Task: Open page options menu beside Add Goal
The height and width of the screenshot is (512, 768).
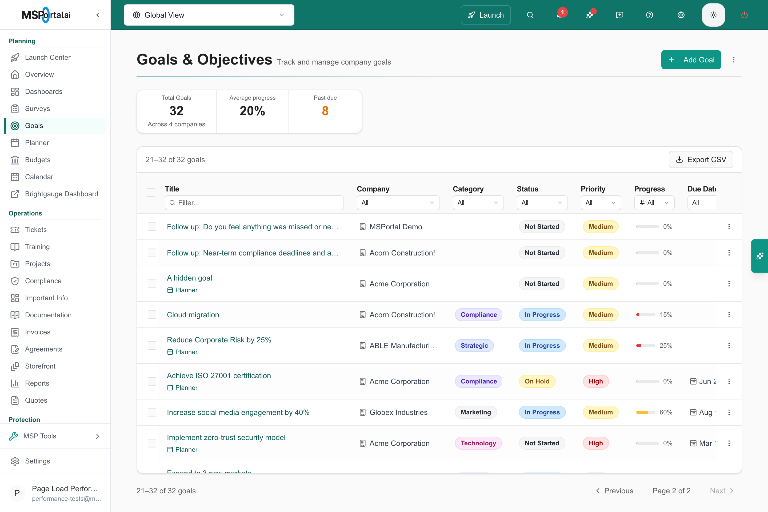Action: [734, 60]
